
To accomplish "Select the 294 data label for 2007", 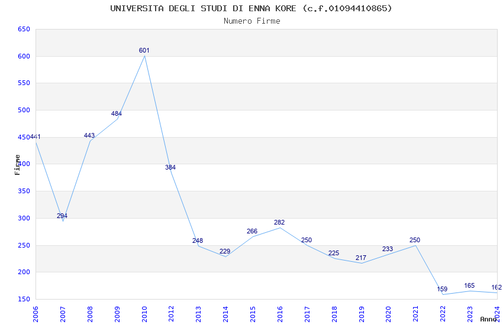I will pos(62,216).
